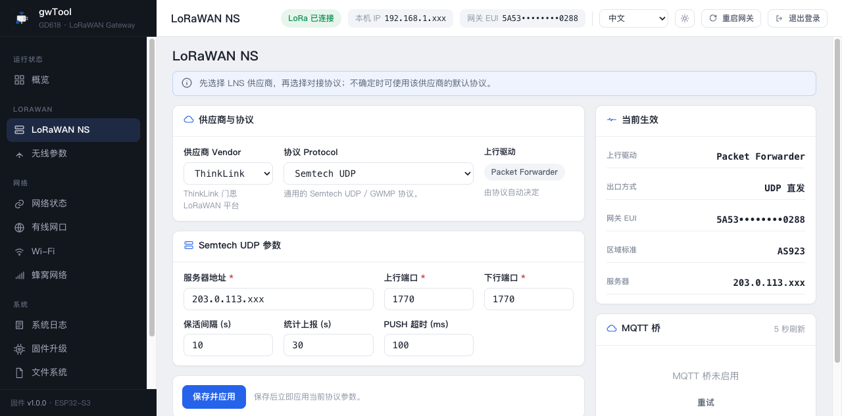The height and width of the screenshot is (416, 842).
Task: Click the server icon beside Semtech UDP 参数
Action: pos(189,245)
